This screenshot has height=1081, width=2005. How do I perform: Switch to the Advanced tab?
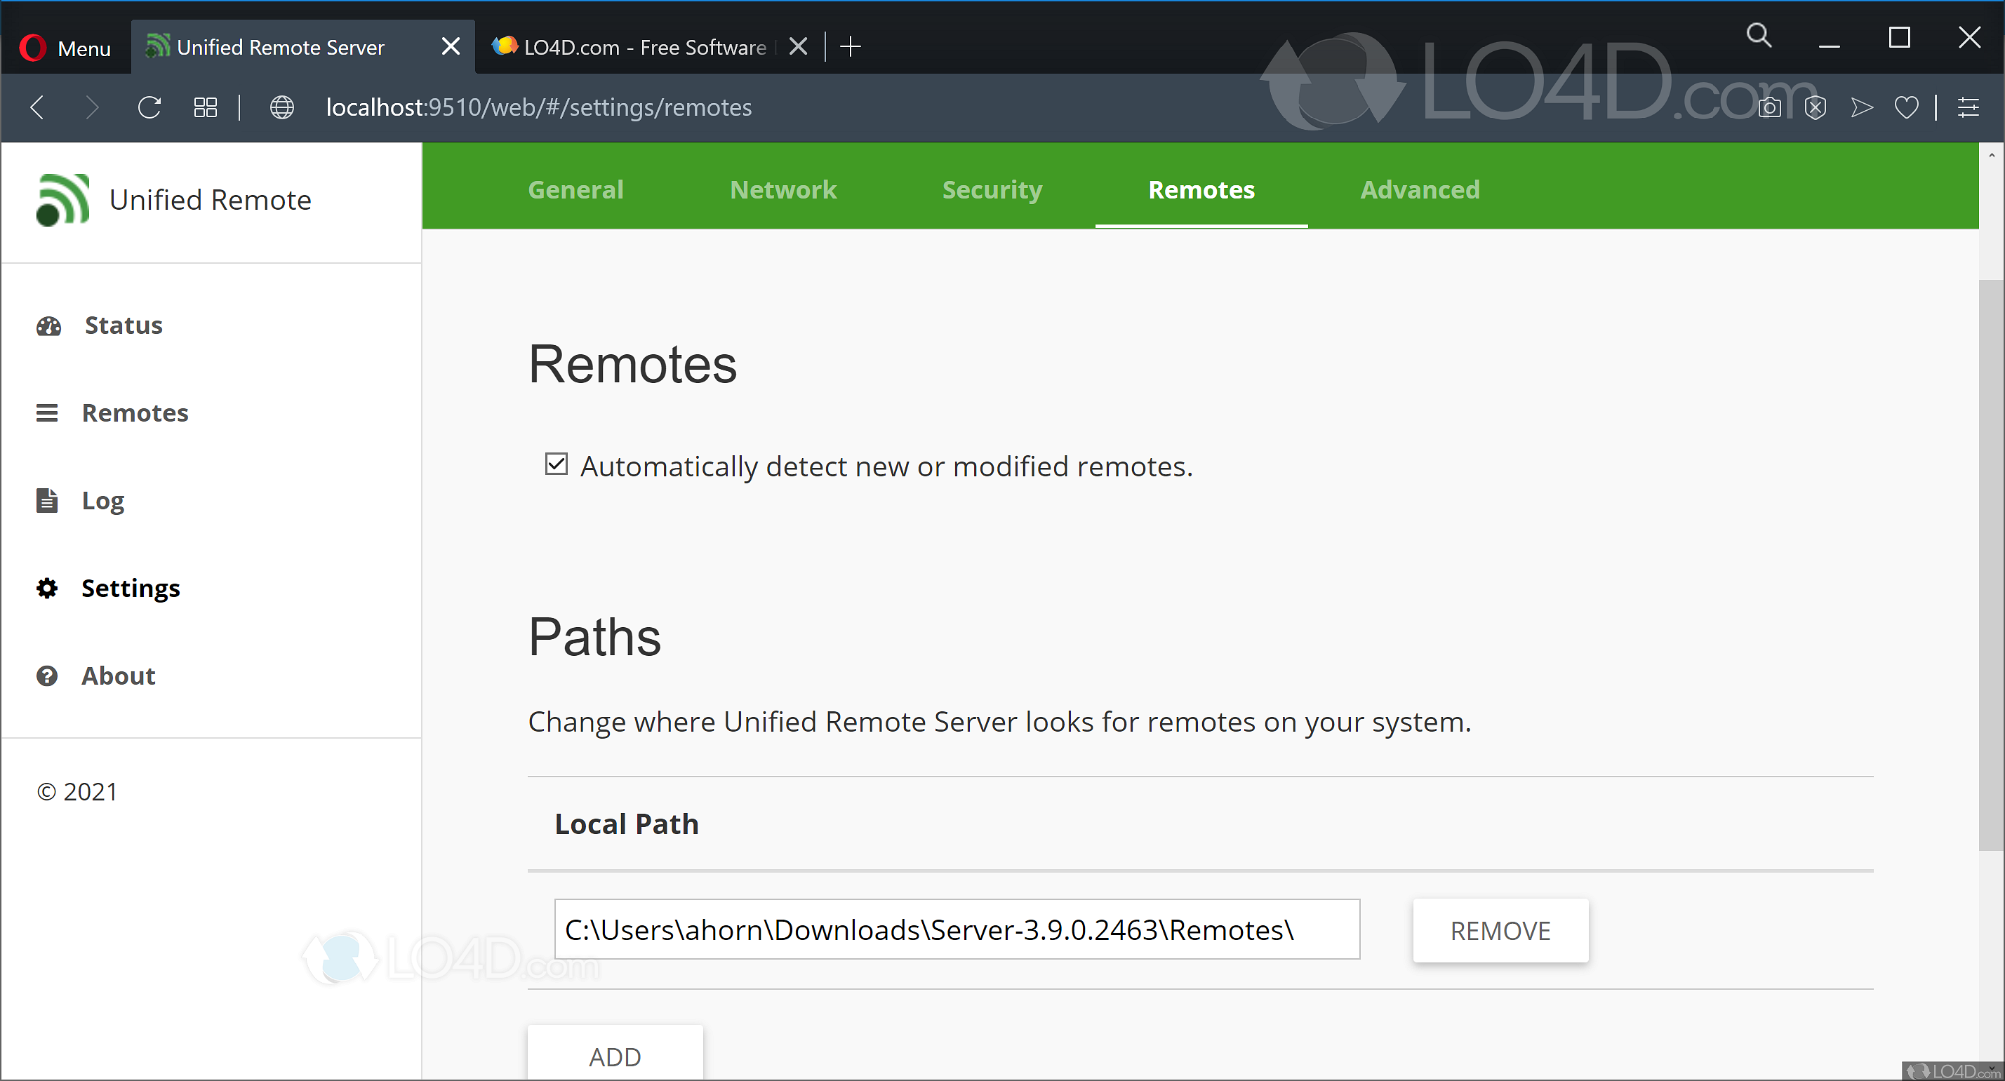[x=1420, y=189]
